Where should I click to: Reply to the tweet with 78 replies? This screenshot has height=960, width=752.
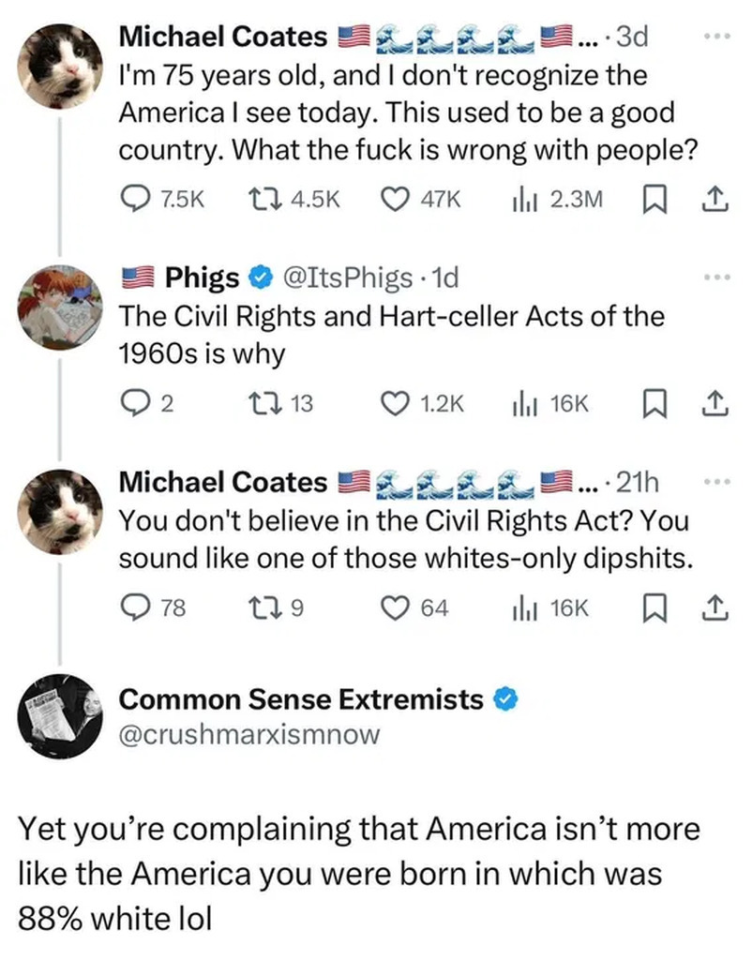134,607
